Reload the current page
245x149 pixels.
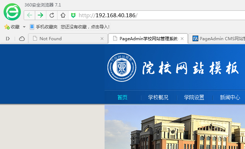click(52, 15)
